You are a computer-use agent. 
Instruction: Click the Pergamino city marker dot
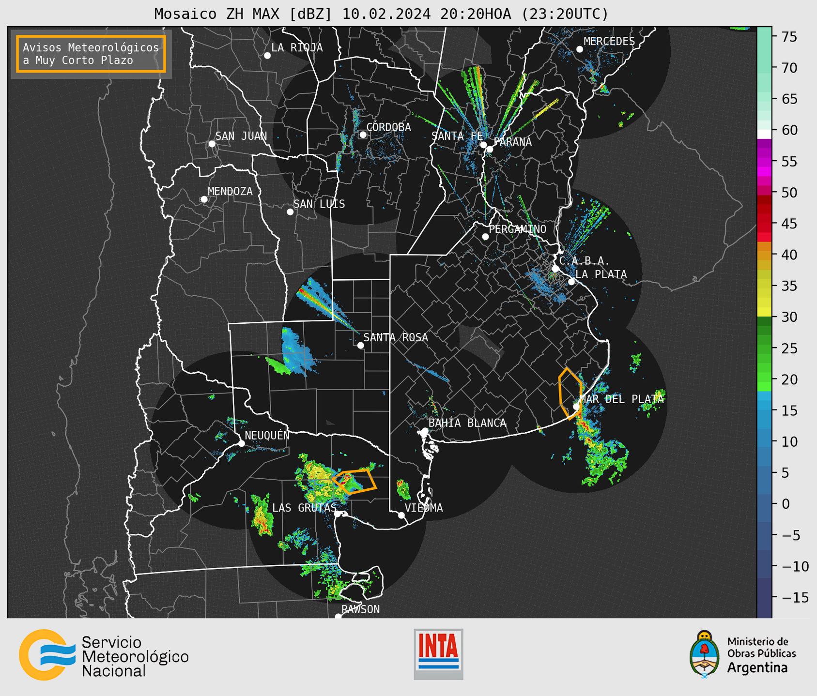point(485,237)
